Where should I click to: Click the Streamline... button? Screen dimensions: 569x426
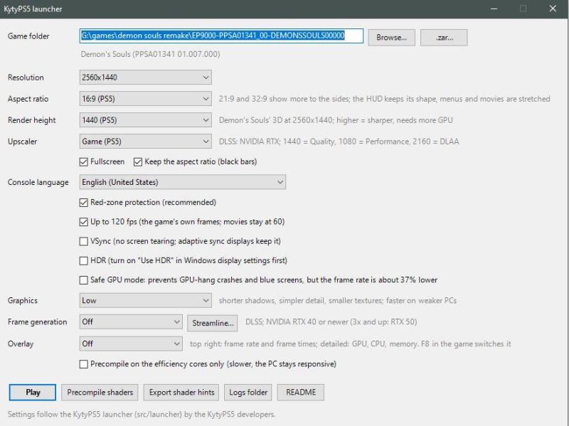point(213,323)
